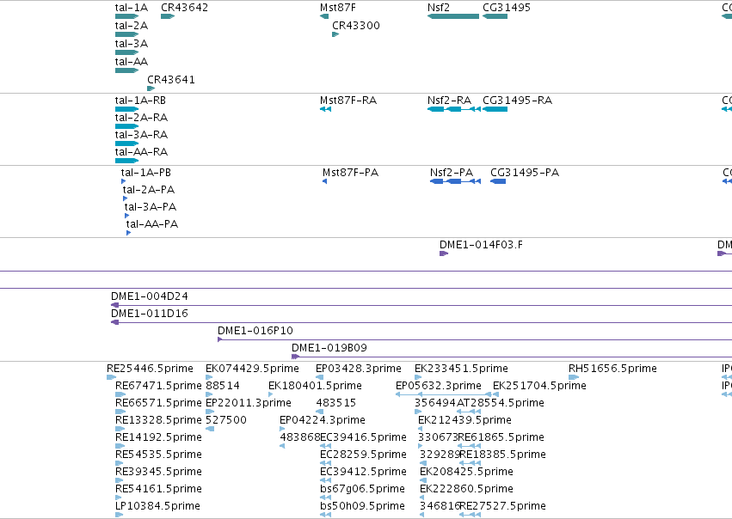Select the 88514 EST label
The width and height of the screenshot is (732, 519).
click(x=223, y=386)
